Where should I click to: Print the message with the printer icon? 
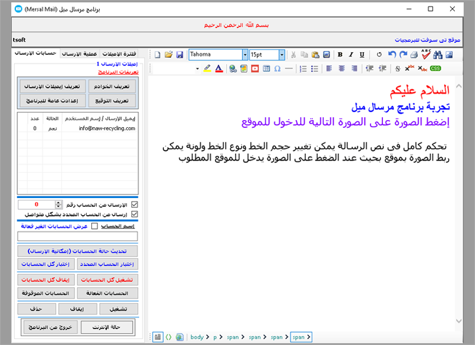point(414,55)
